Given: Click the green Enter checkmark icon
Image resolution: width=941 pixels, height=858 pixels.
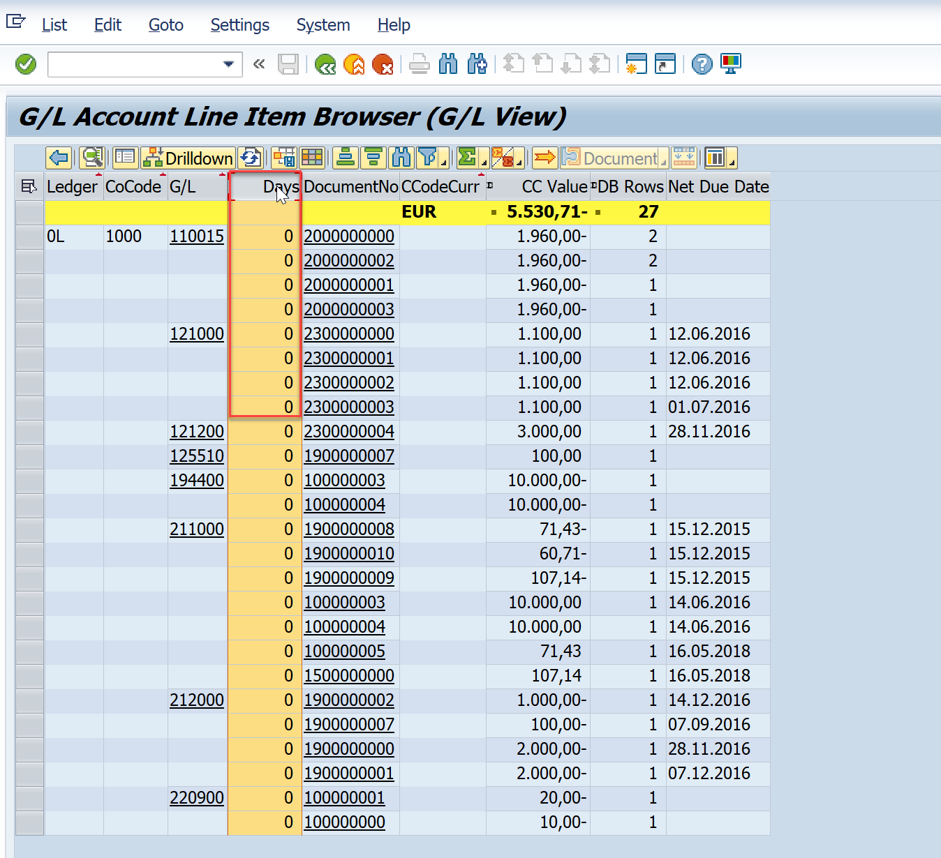Looking at the screenshot, I should pos(26,64).
